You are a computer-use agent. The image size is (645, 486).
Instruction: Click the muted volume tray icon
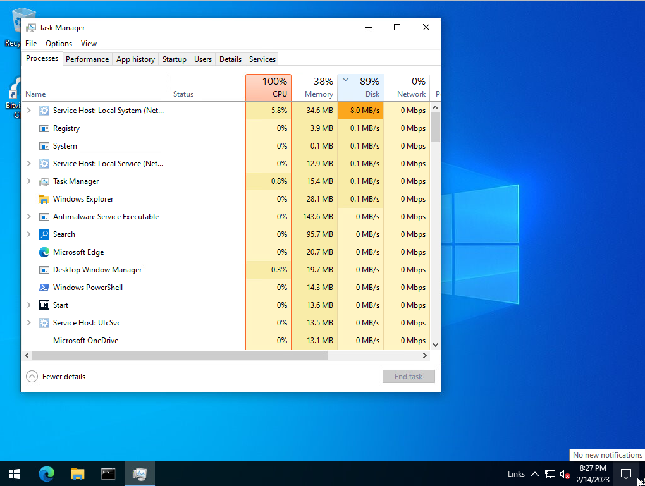pyautogui.click(x=565, y=474)
